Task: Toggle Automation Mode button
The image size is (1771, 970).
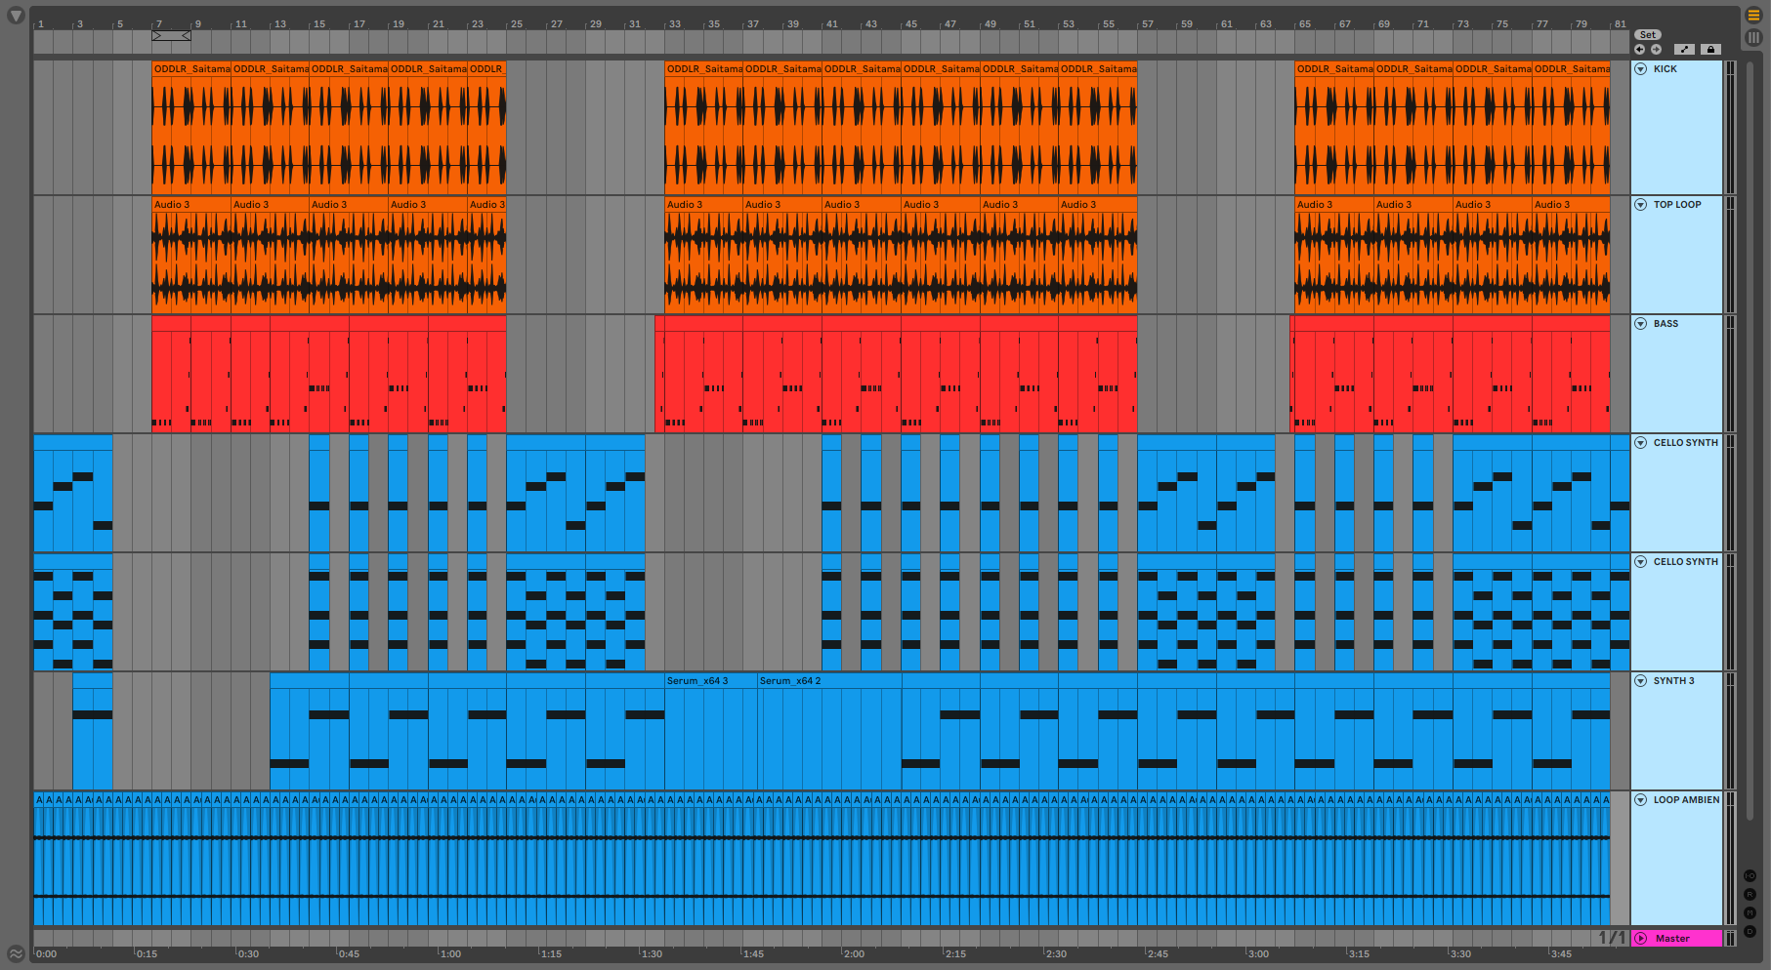Action: tap(1684, 49)
